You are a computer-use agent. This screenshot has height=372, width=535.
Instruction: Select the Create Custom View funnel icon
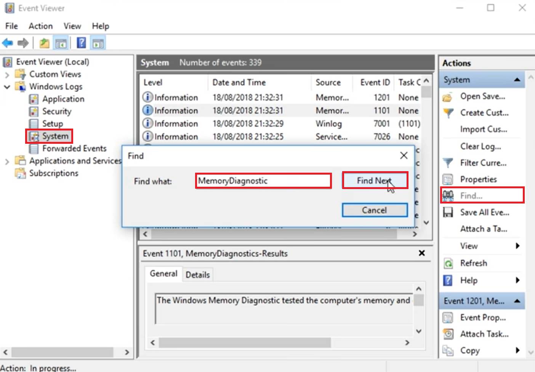click(x=448, y=113)
